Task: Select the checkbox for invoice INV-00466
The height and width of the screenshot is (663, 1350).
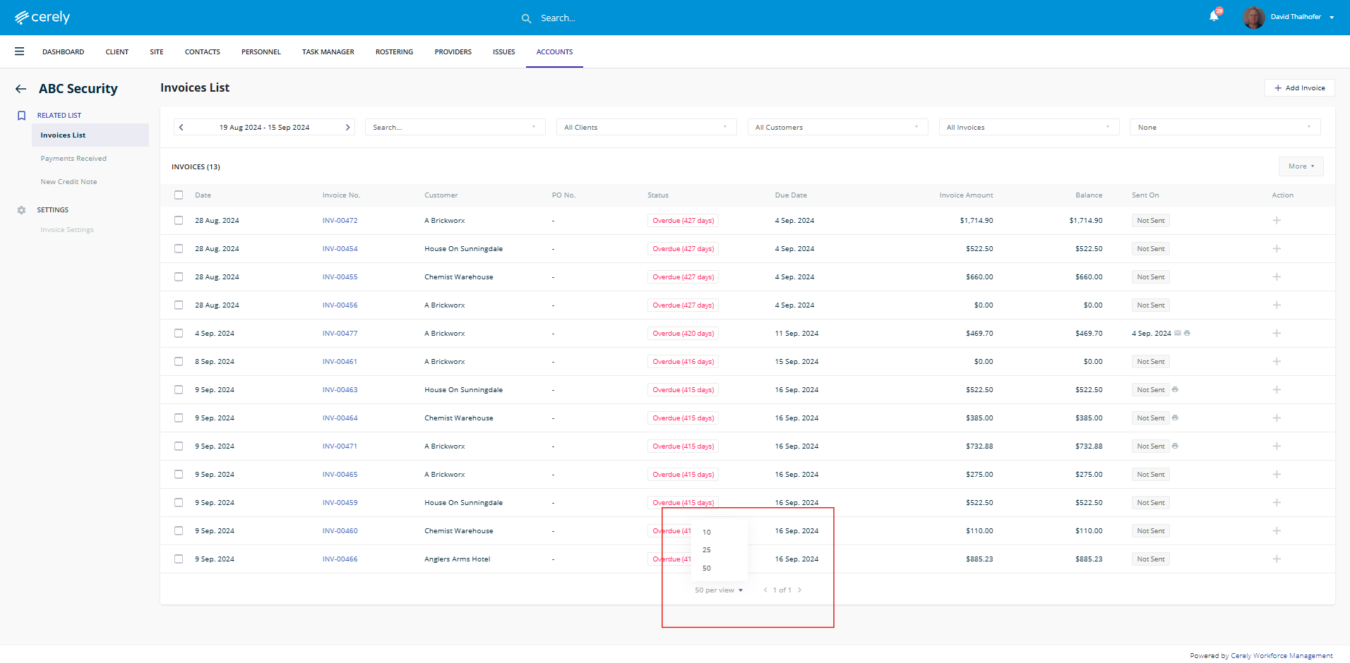Action: (179, 559)
